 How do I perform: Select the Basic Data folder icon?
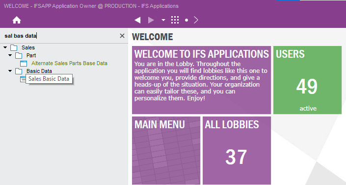[x=19, y=71]
